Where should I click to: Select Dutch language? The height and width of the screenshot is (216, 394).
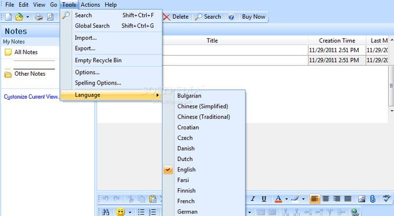click(x=204, y=159)
